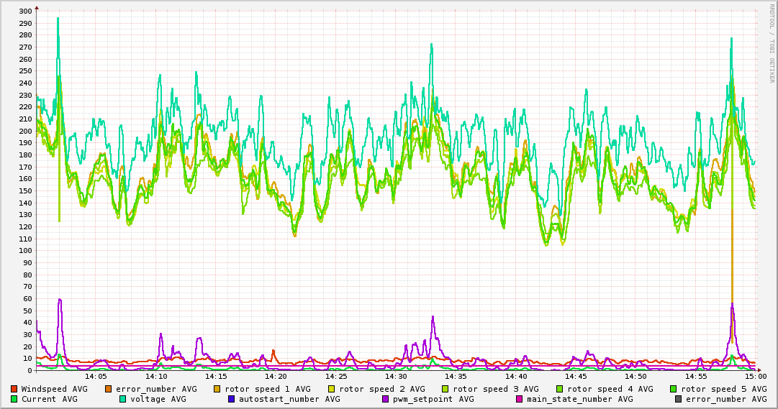
Task: Click the pink main_state_number AVG swatch
Action: coord(520,399)
